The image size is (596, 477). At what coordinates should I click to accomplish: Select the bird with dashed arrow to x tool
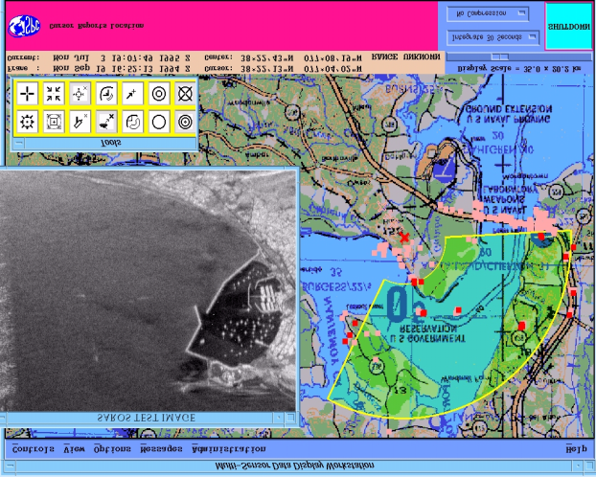pos(106,122)
